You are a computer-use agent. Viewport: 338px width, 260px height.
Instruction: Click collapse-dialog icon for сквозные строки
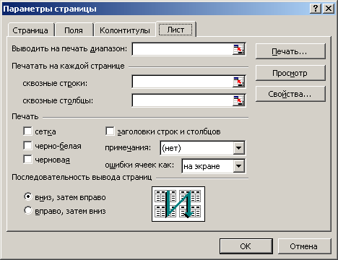[x=238, y=82]
